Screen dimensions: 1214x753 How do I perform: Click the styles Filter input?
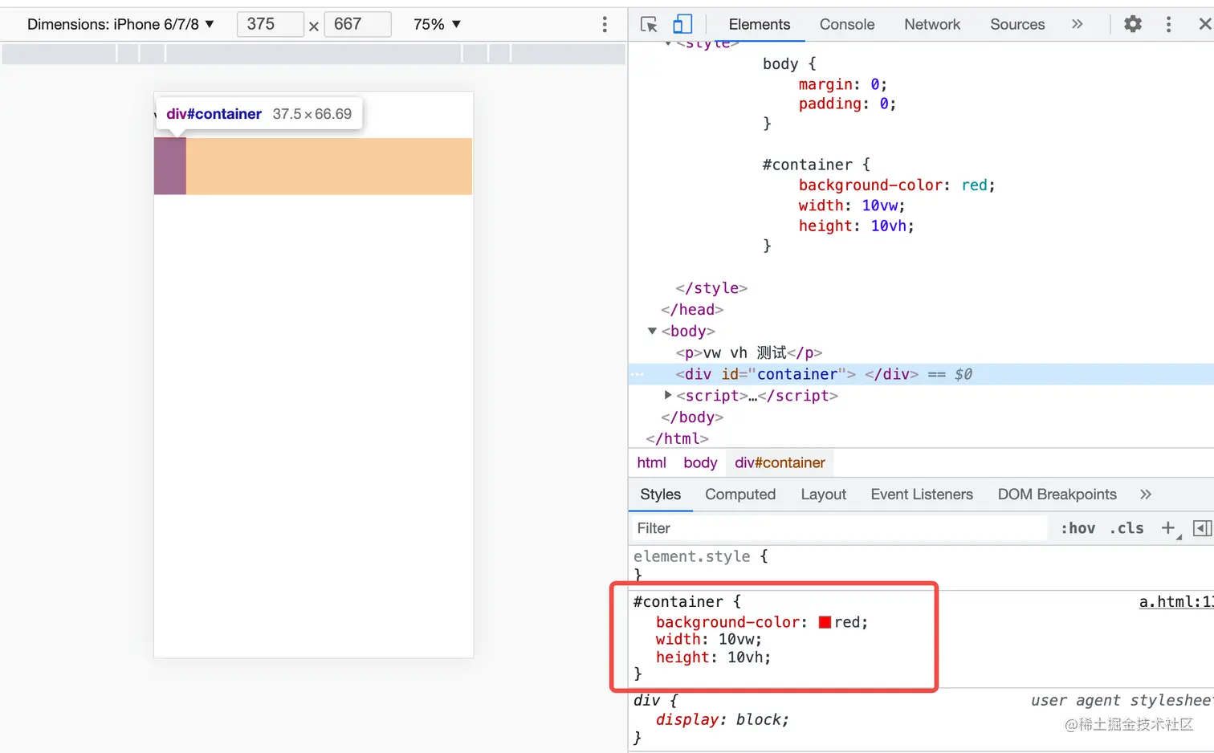point(839,528)
